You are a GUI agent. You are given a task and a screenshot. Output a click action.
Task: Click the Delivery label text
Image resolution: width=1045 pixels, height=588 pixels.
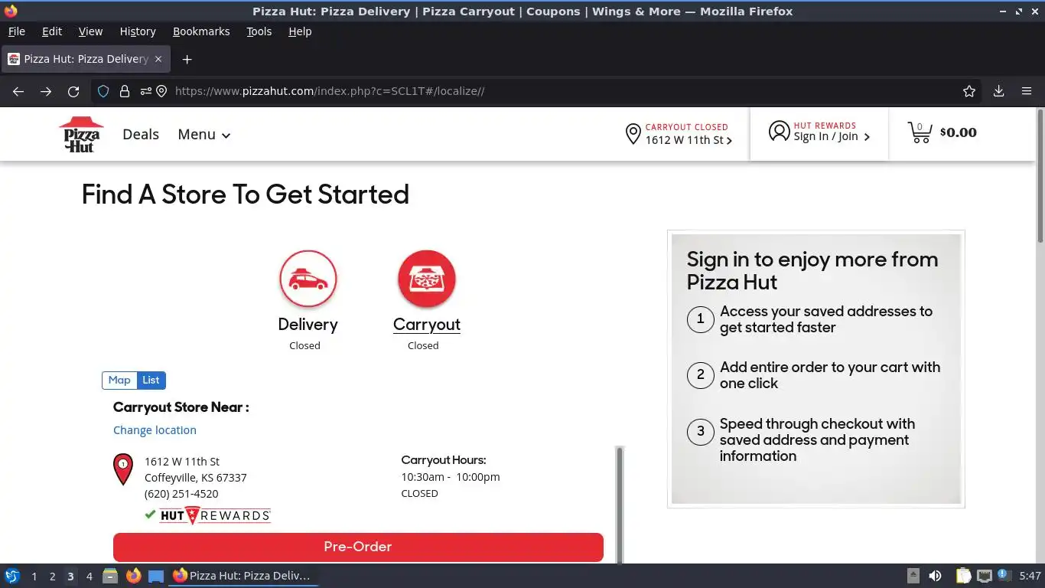pyautogui.click(x=308, y=325)
